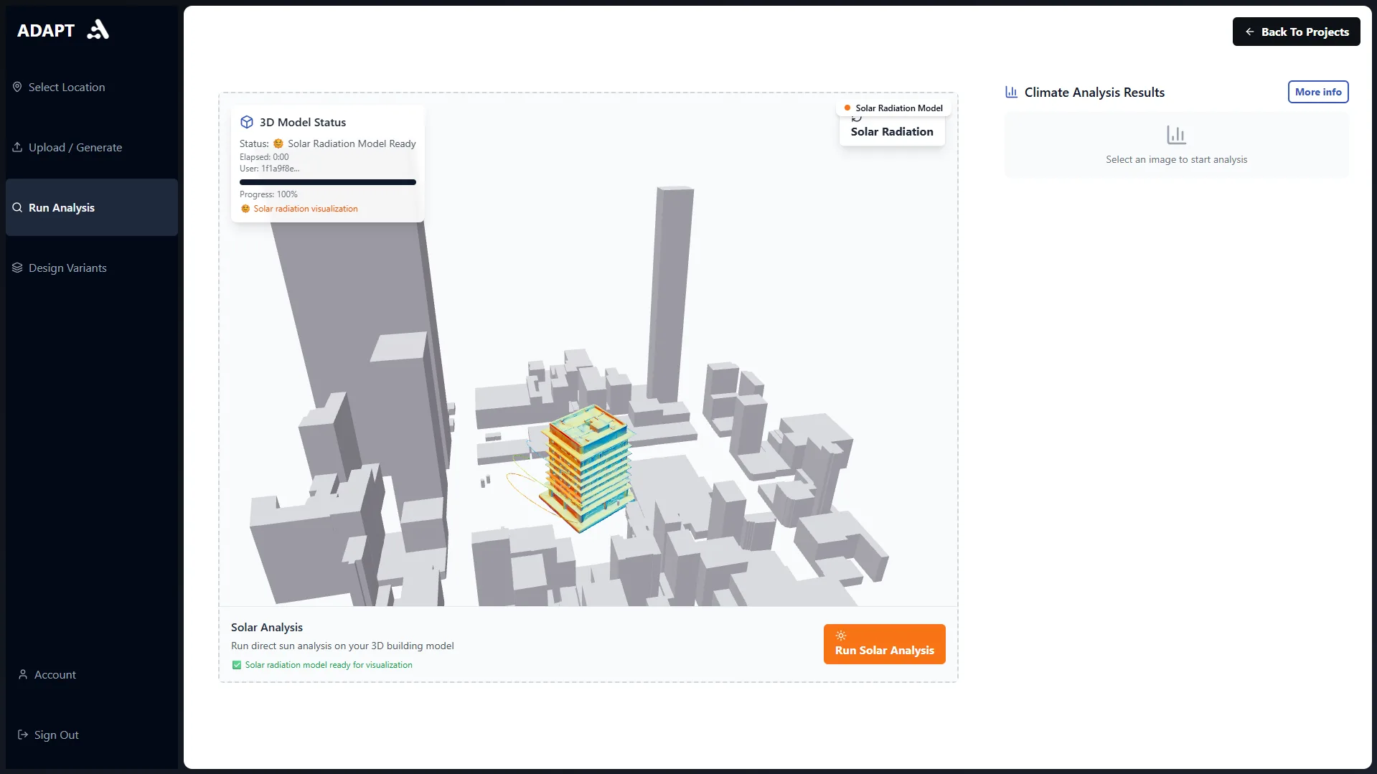Click the 3D model progress bar
The image size is (1377, 774).
tap(328, 182)
